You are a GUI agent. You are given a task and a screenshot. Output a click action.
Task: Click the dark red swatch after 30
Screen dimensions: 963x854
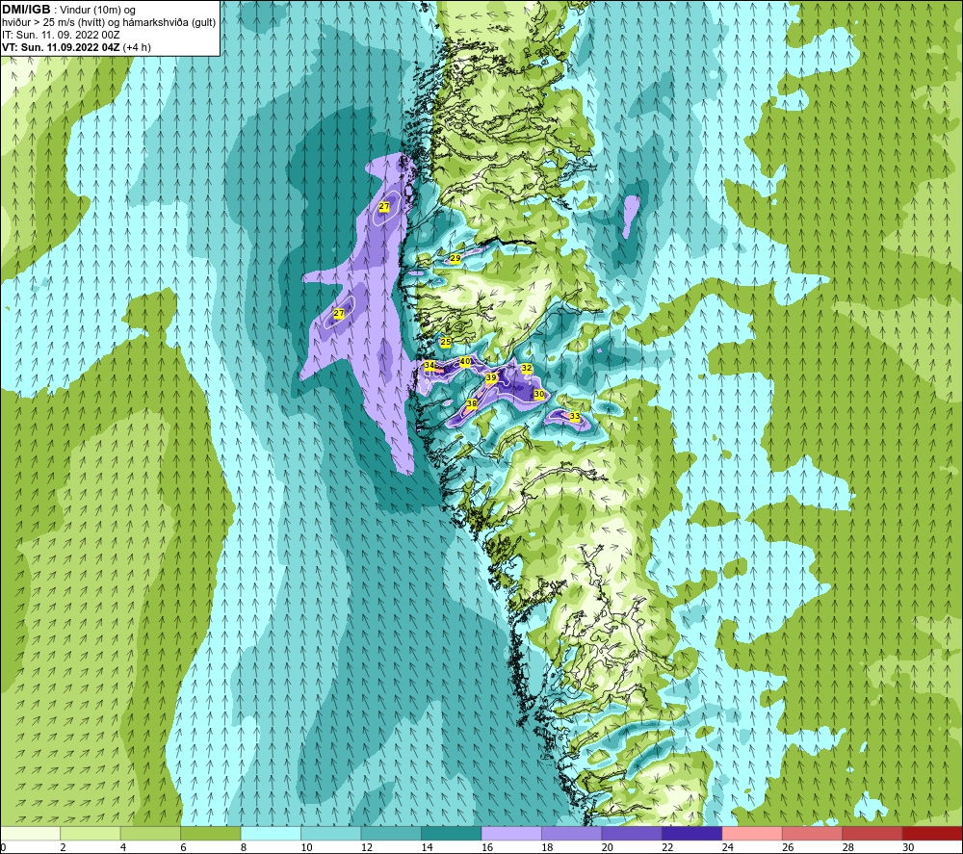click(x=933, y=833)
